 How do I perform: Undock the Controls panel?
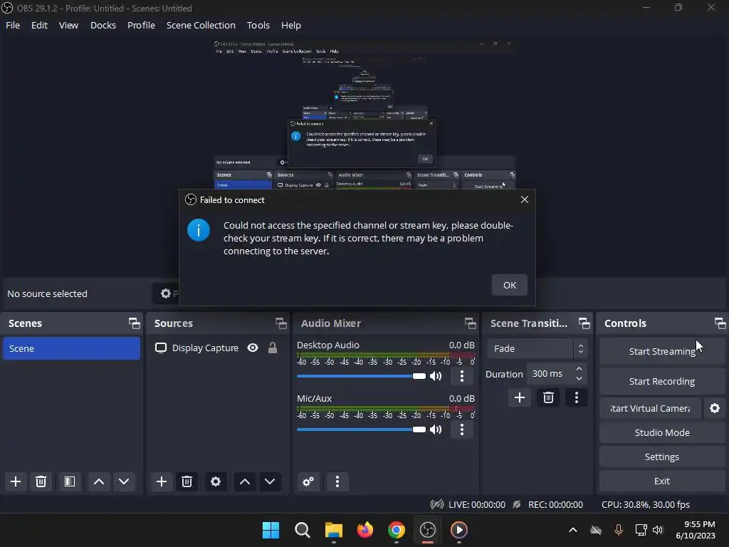tap(720, 323)
